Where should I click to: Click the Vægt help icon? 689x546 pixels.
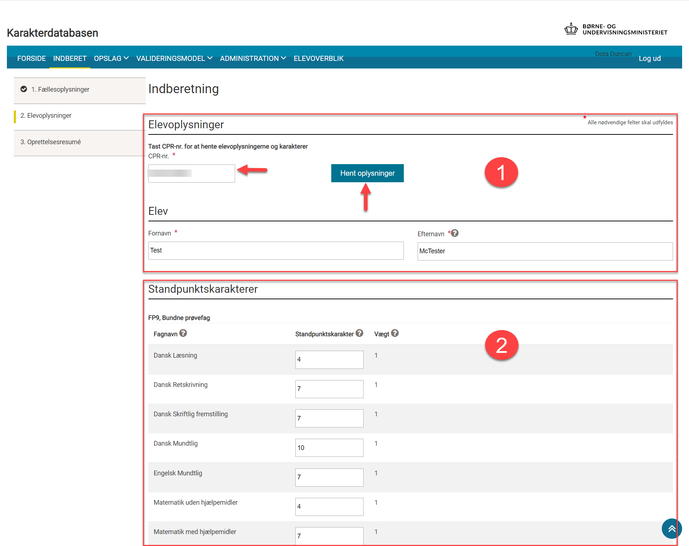[395, 333]
